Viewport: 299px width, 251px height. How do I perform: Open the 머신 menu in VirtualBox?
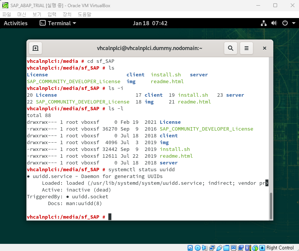point(22,14)
